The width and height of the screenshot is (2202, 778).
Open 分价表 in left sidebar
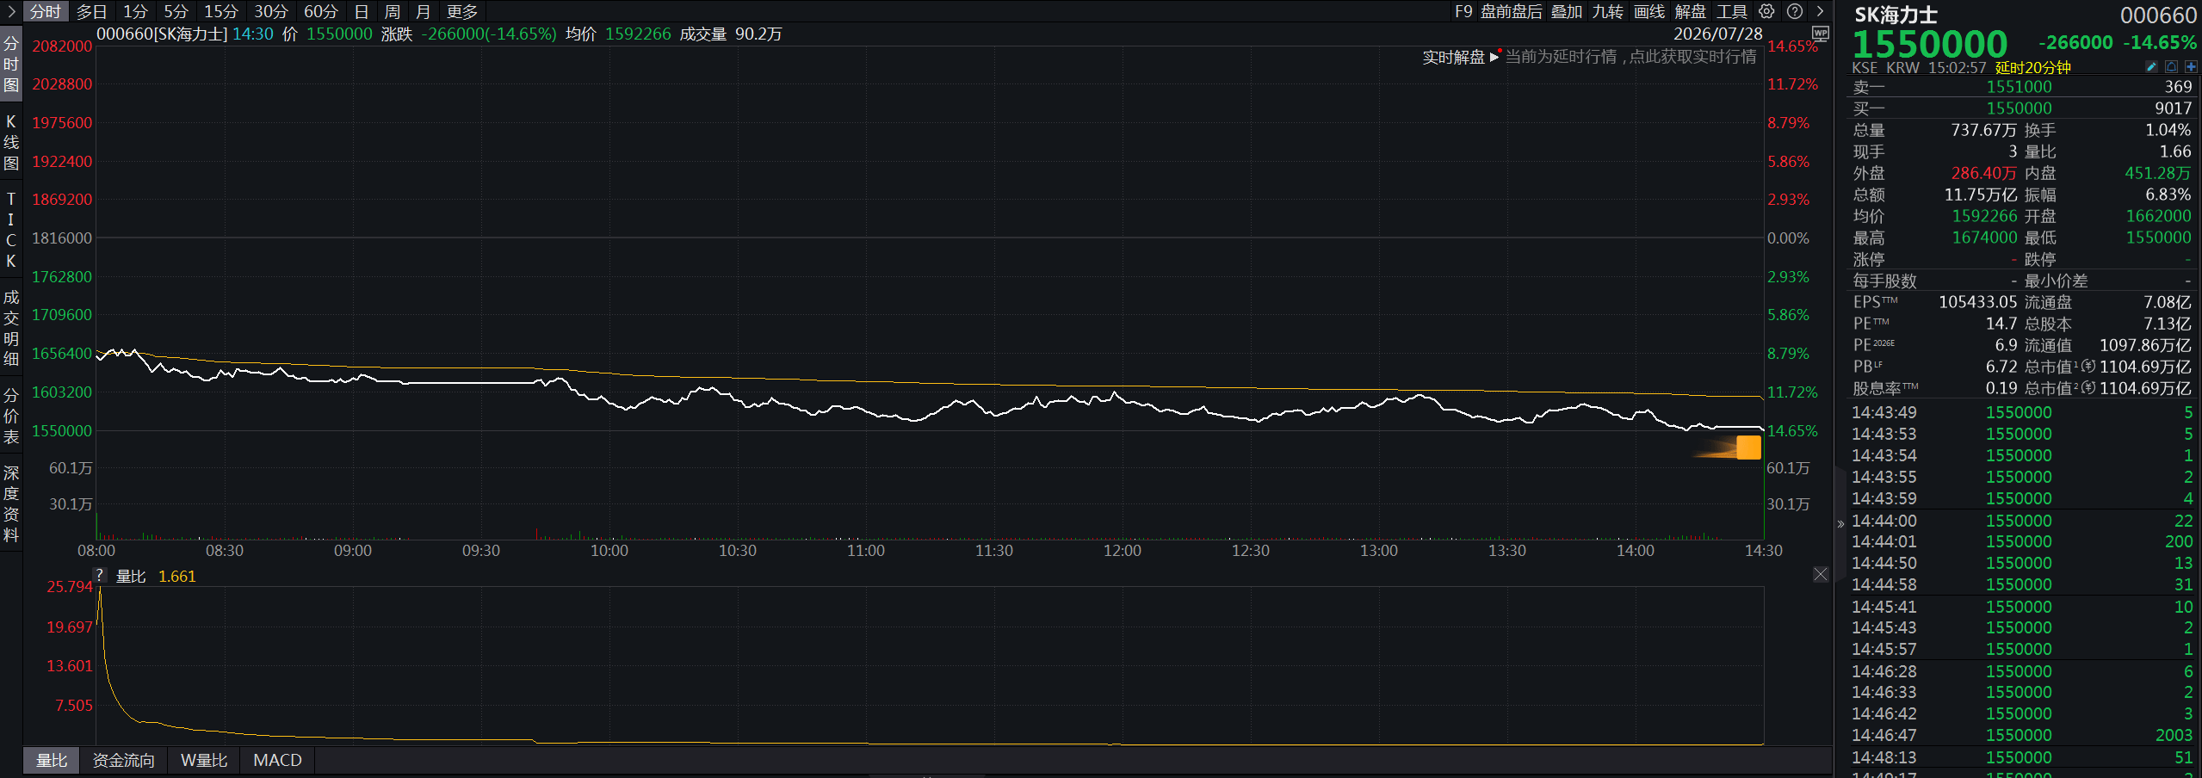point(11,416)
